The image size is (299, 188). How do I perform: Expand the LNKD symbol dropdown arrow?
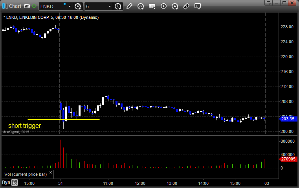pyautogui.click(x=70, y=6)
